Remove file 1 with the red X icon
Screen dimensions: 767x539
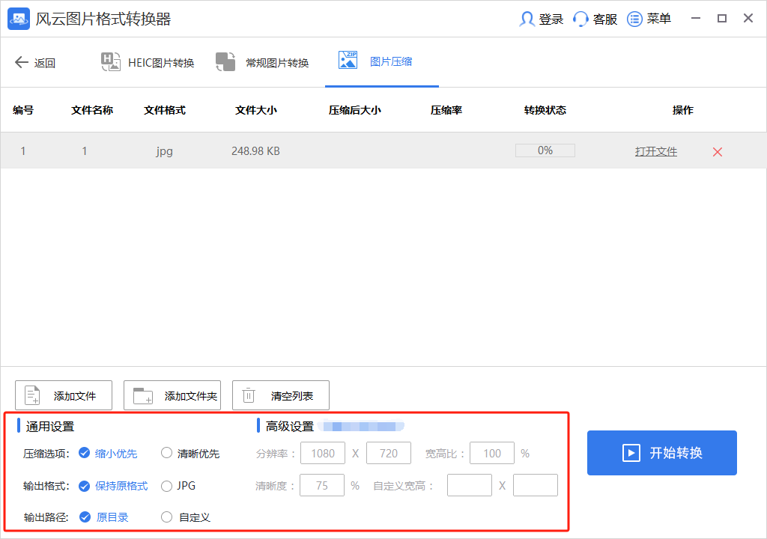(x=717, y=150)
